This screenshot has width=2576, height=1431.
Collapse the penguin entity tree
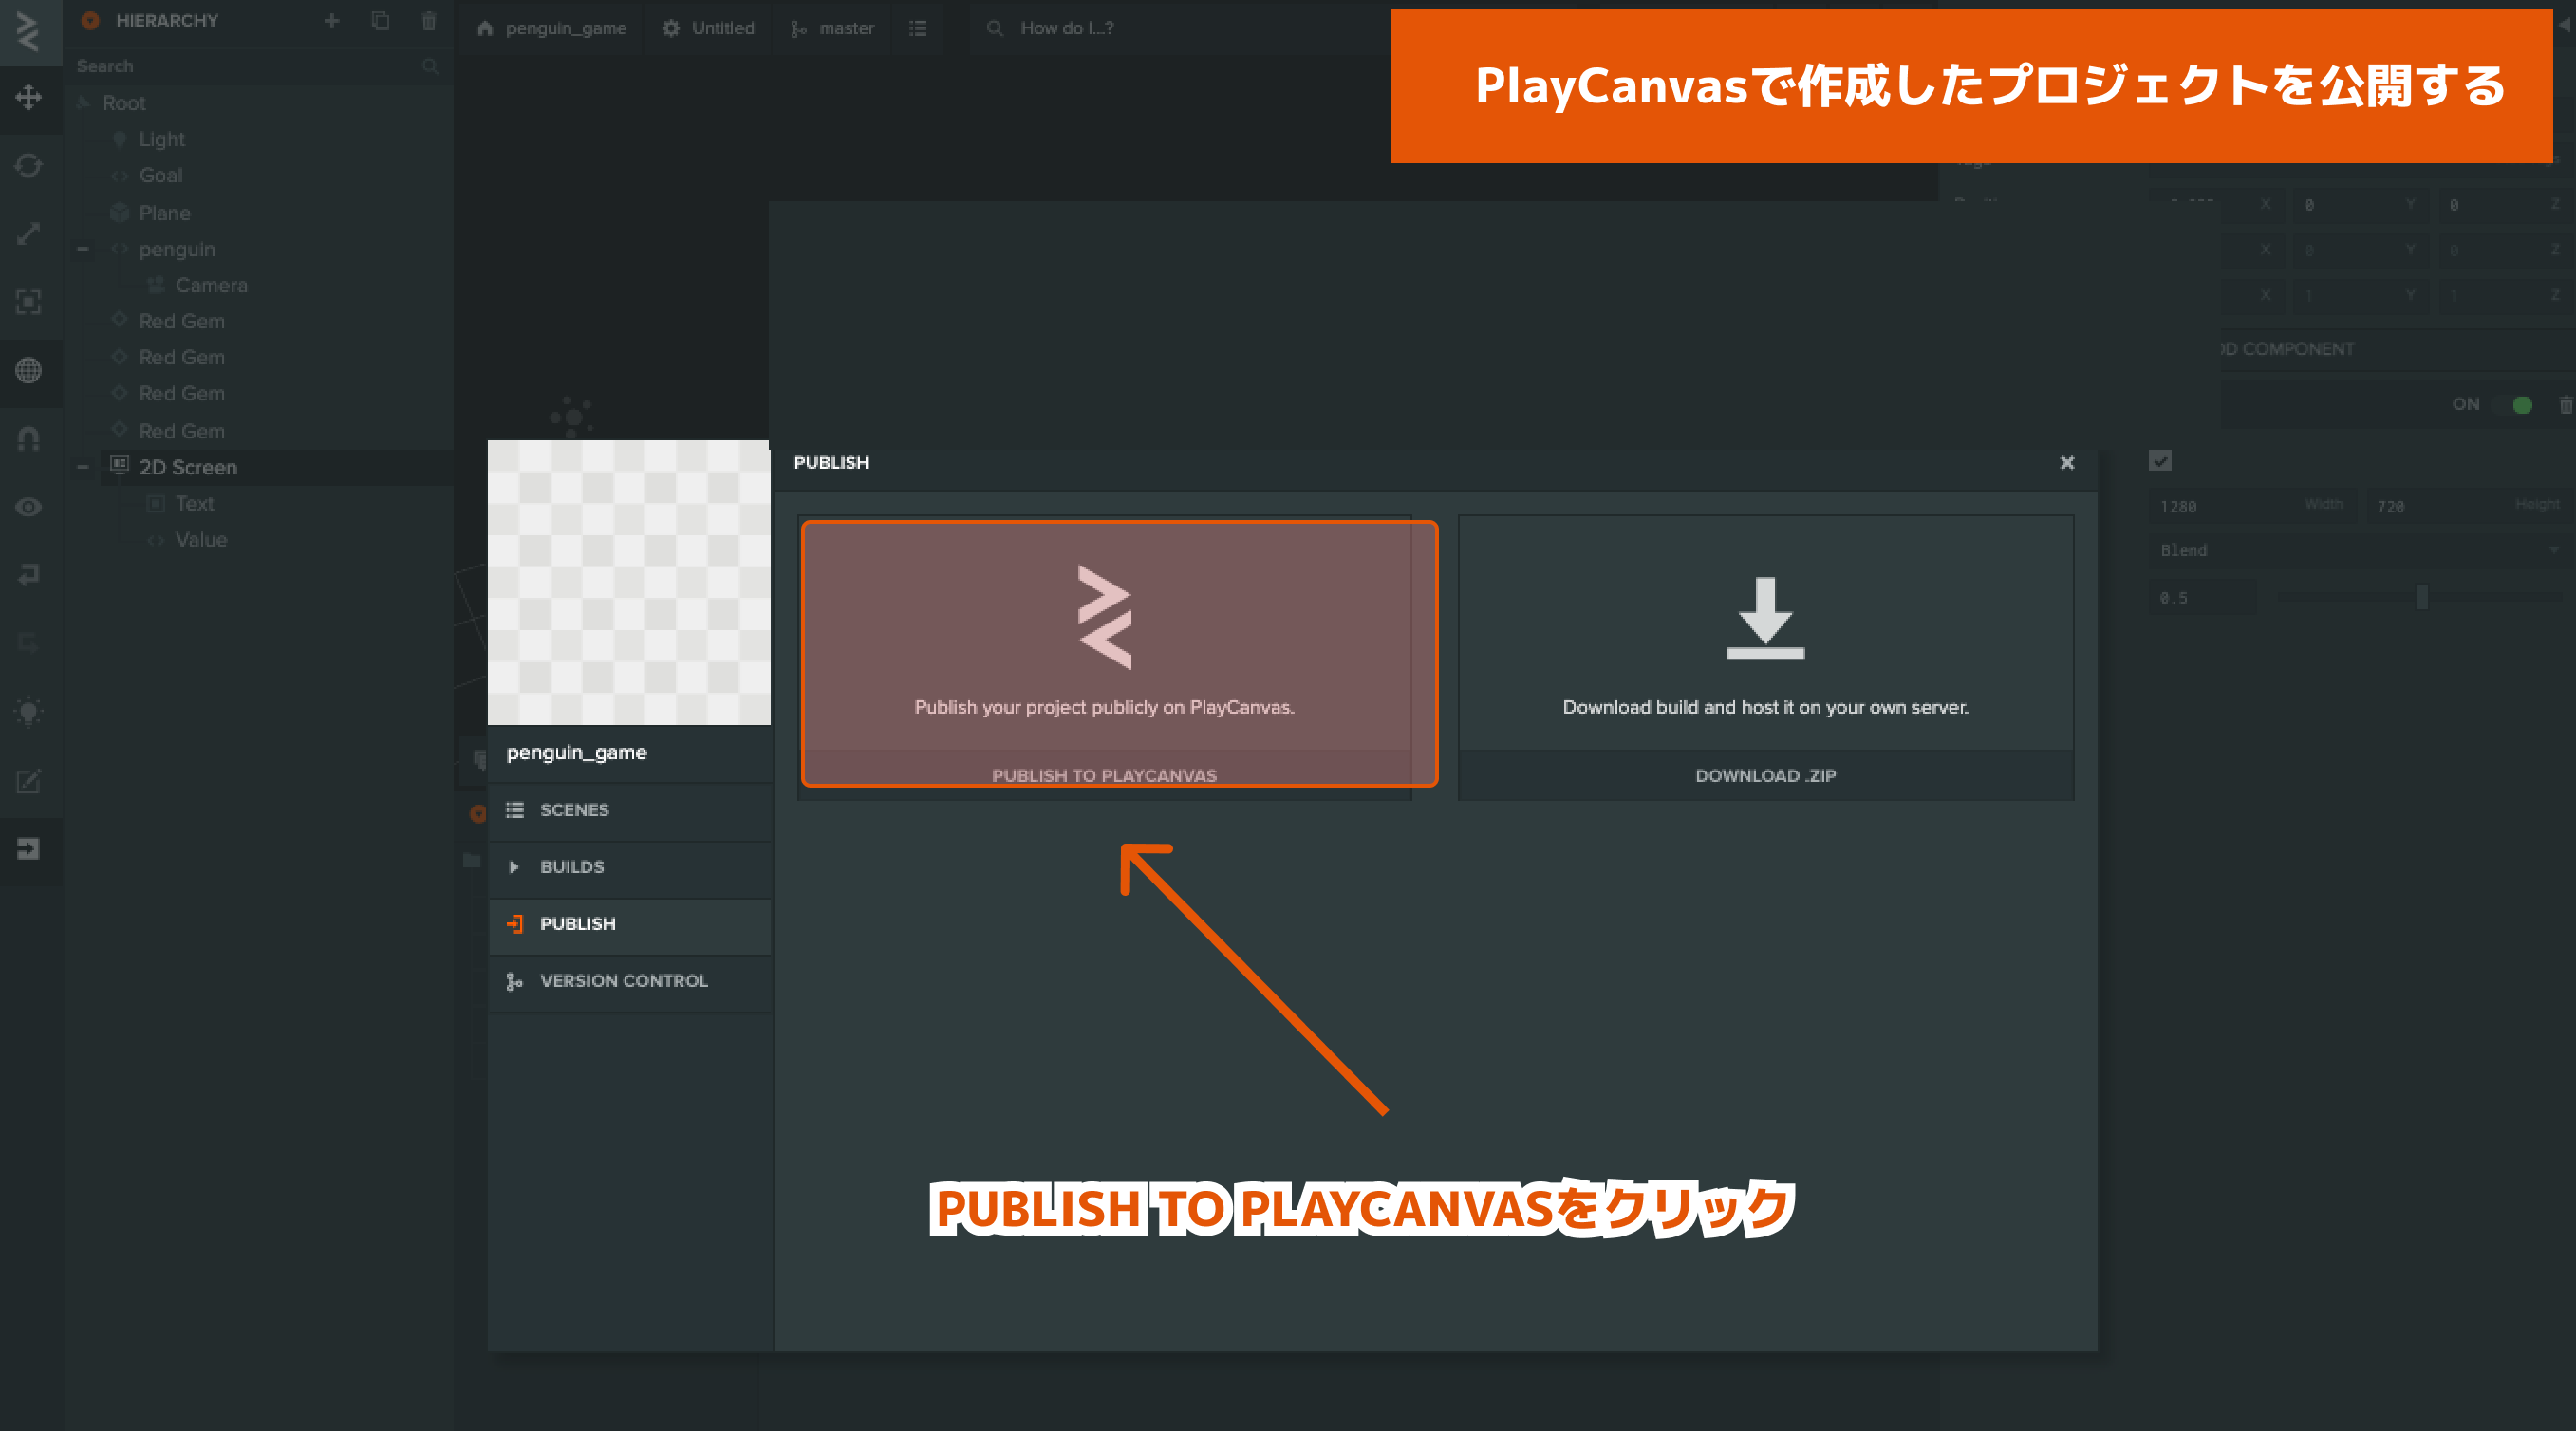click(x=83, y=249)
